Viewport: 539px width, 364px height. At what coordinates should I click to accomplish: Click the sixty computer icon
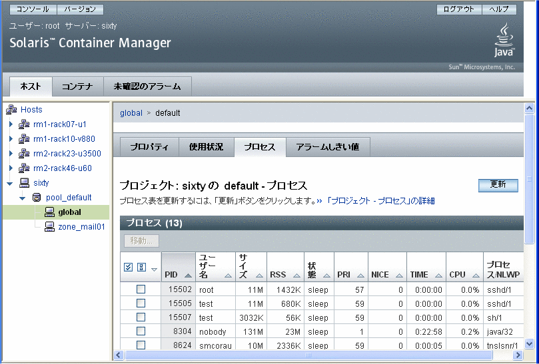tap(24, 183)
